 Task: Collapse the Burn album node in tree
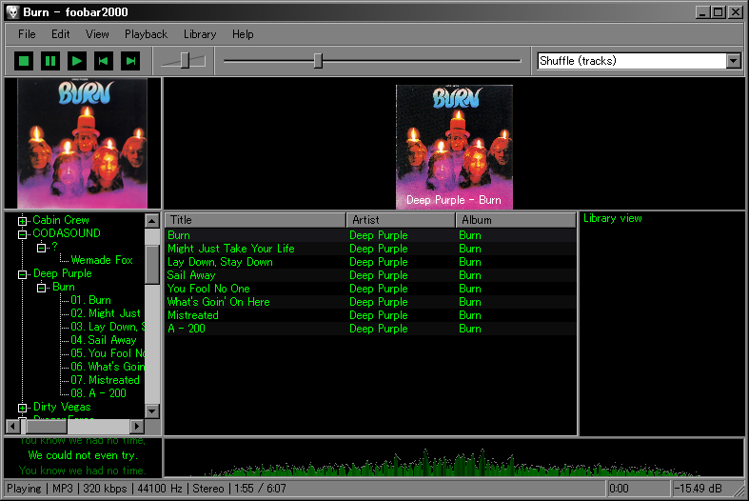[x=42, y=288]
